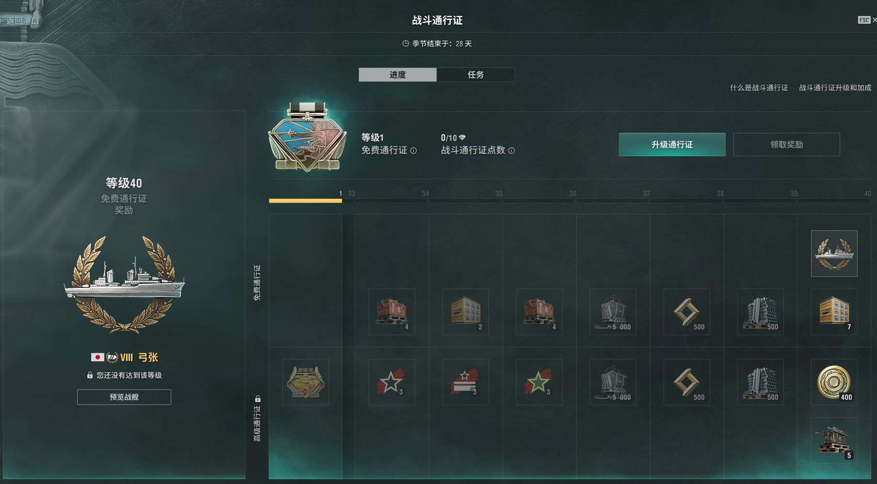
Task: Click the 升级通行证 button
Action: (672, 145)
